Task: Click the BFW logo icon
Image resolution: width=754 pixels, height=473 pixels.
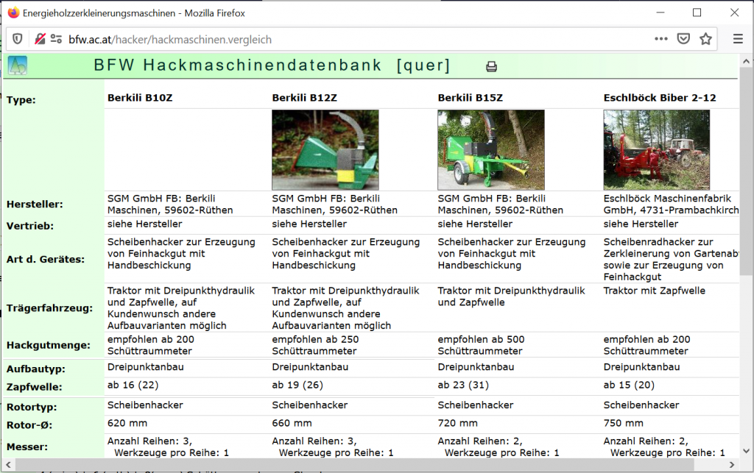Action: click(x=17, y=65)
